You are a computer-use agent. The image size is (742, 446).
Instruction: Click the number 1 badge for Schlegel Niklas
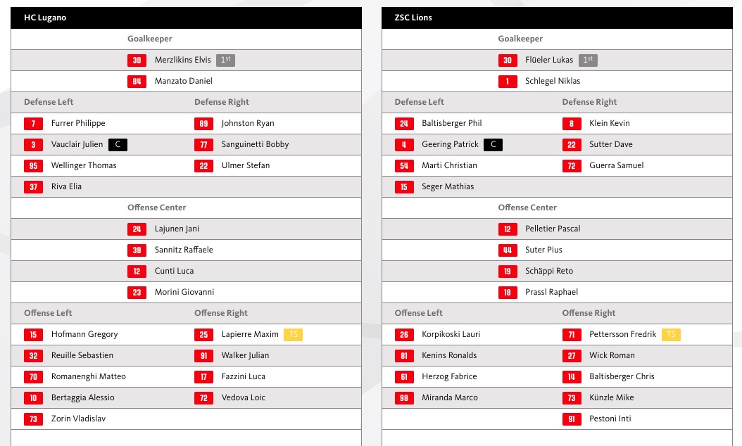508,82
